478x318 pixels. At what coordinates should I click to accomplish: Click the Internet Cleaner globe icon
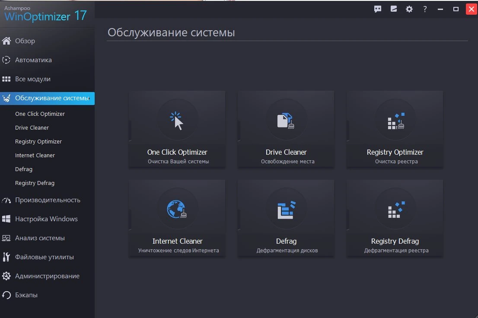(x=177, y=209)
